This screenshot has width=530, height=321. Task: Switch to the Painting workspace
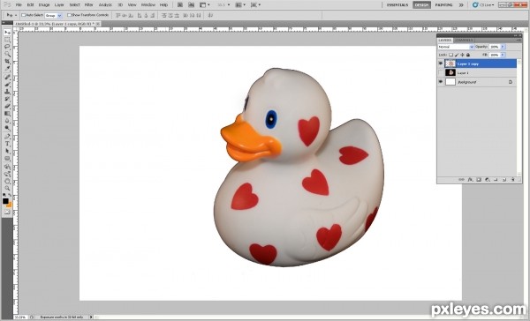pyautogui.click(x=443, y=4)
